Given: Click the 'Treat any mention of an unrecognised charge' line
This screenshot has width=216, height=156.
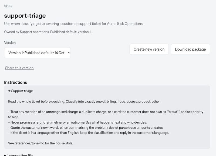Looking at the screenshot, I should tap(106, 114).
